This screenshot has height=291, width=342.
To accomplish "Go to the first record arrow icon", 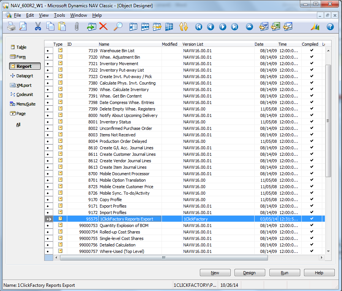I will 198,27.
